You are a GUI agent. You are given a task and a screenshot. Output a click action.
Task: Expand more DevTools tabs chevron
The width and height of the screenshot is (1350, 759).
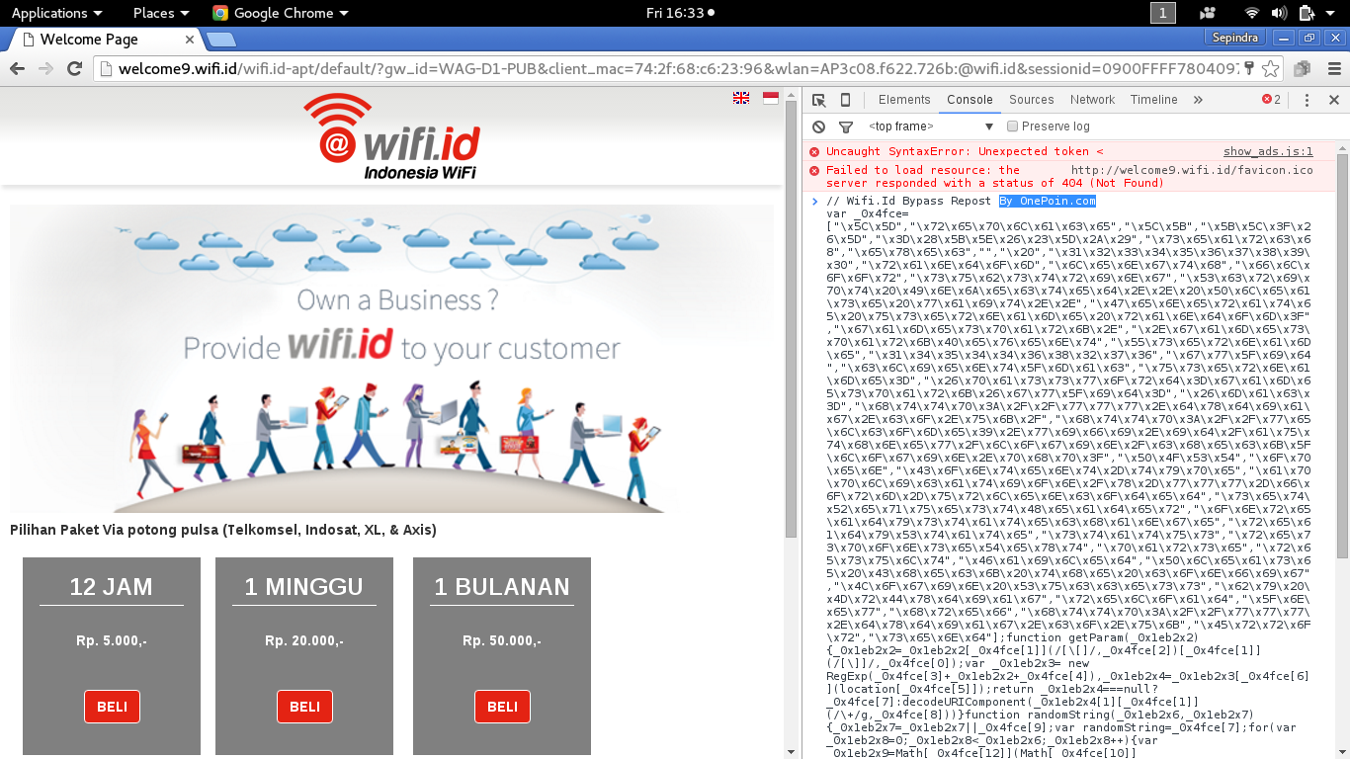[x=1198, y=100]
